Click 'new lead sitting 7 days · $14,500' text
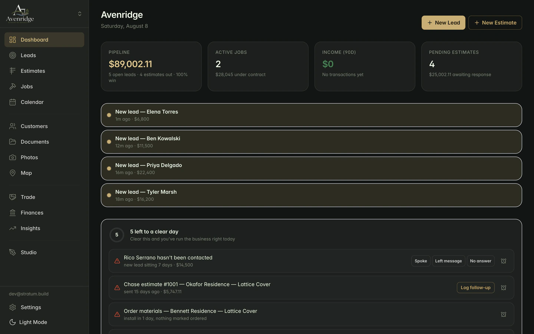The height and width of the screenshot is (334, 534). [x=158, y=265]
